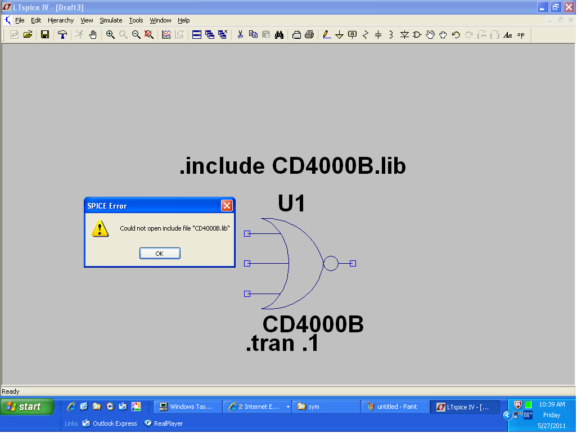Click the top input pin of the NOR gate
586x433 pixels.
click(247, 233)
